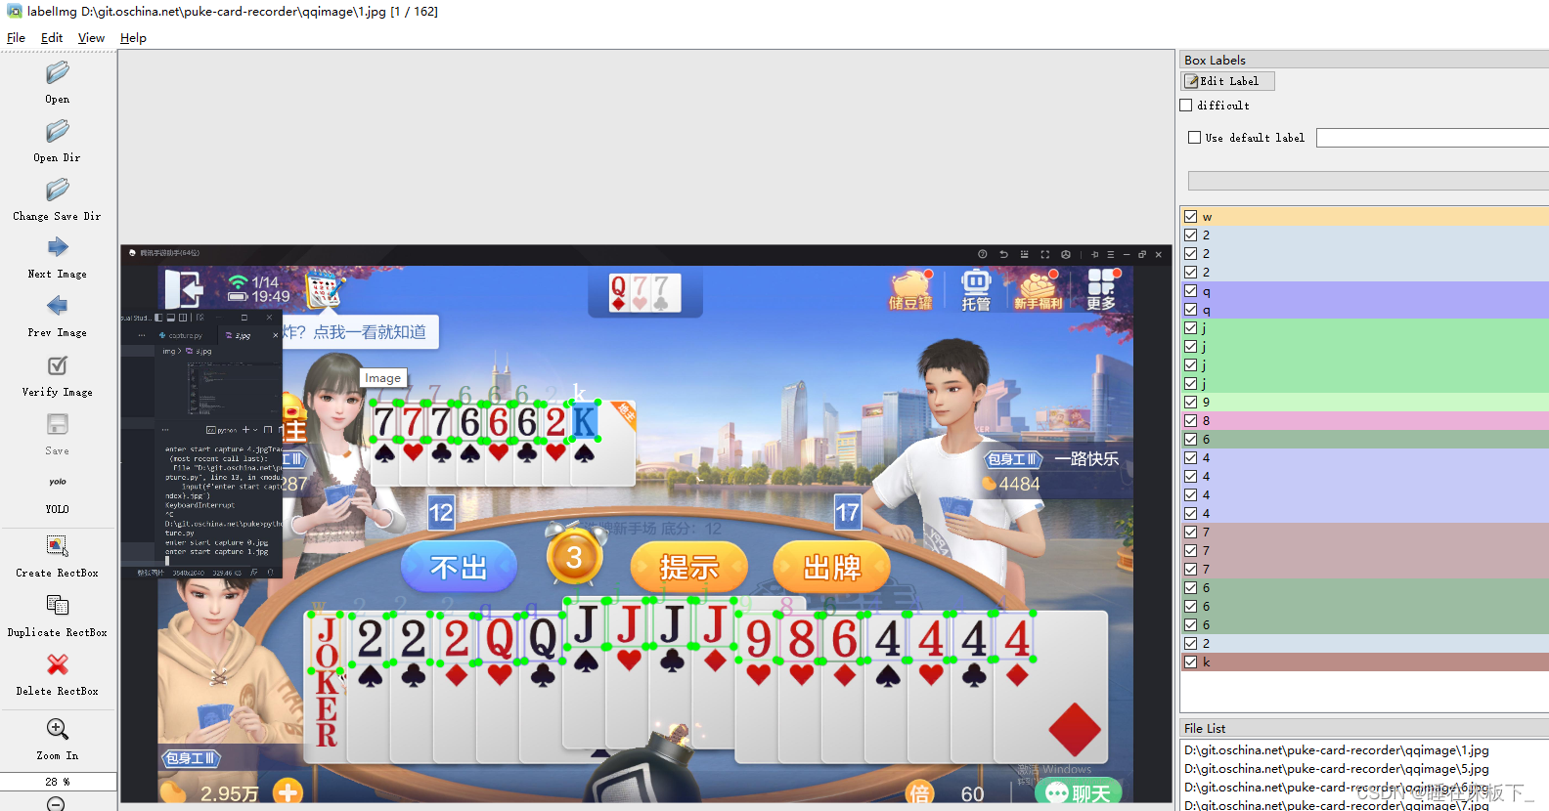The width and height of the screenshot is (1549, 811).
Task: Click Delete RectBox tool
Action: (x=58, y=664)
